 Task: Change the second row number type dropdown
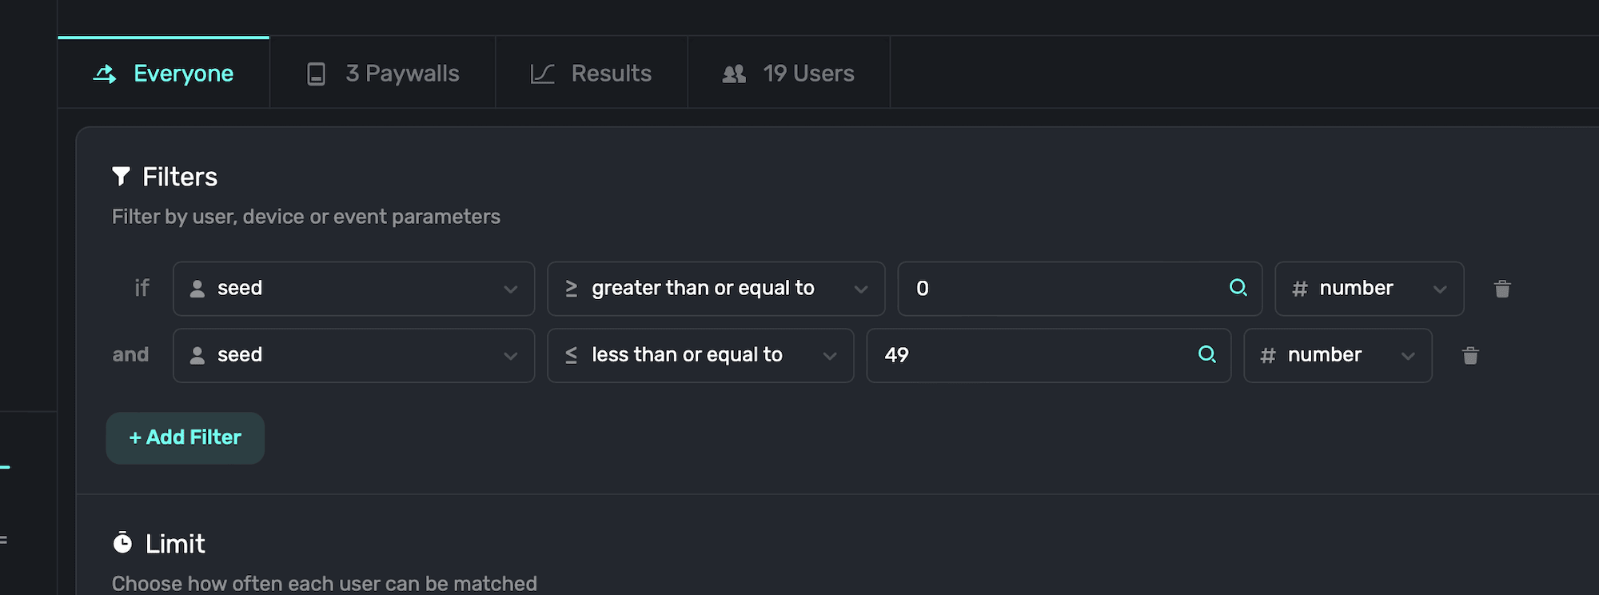1337,355
